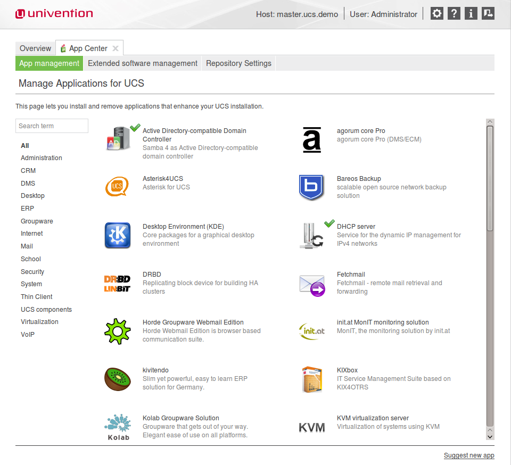
Task: Filter apps by Administration category
Action: coord(42,158)
